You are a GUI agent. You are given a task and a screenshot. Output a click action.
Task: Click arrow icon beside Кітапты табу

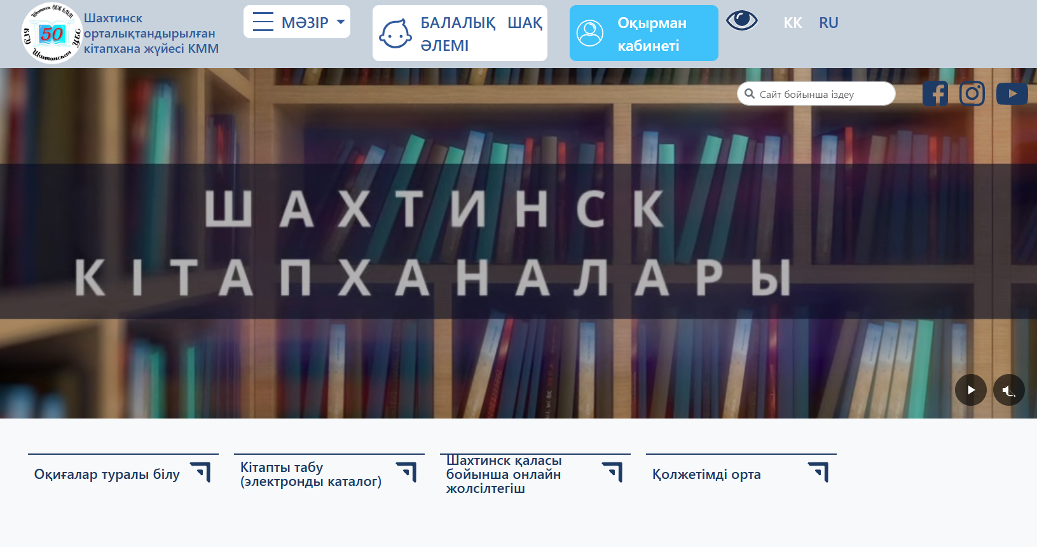click(x=407, y=472)
